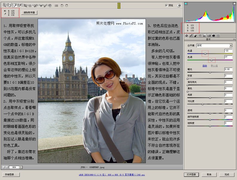Click the zoom in plus button

click(x=7, y=167)
